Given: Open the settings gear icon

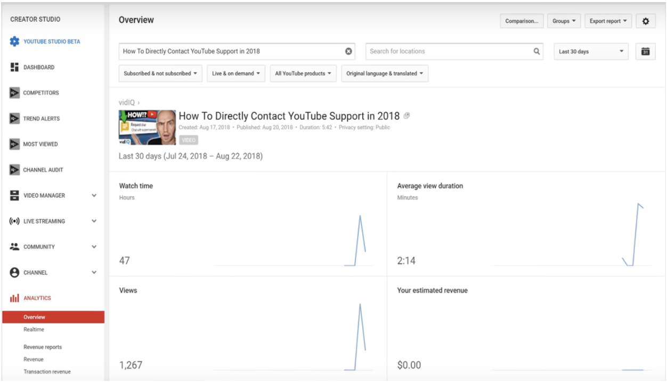Looking at the screenshot, I should (646, 21).
